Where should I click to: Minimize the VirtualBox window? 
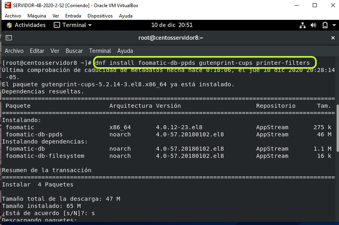click(297, 5)
